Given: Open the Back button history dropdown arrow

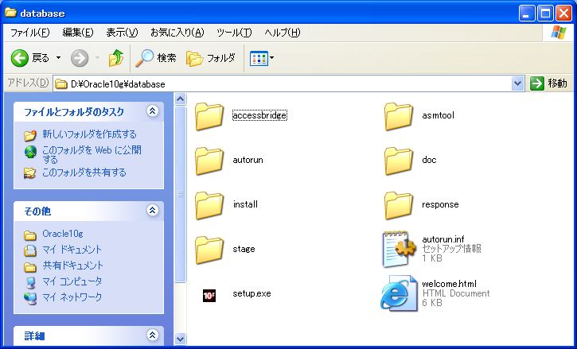Looking at the screenshot, I should [59, 58].
